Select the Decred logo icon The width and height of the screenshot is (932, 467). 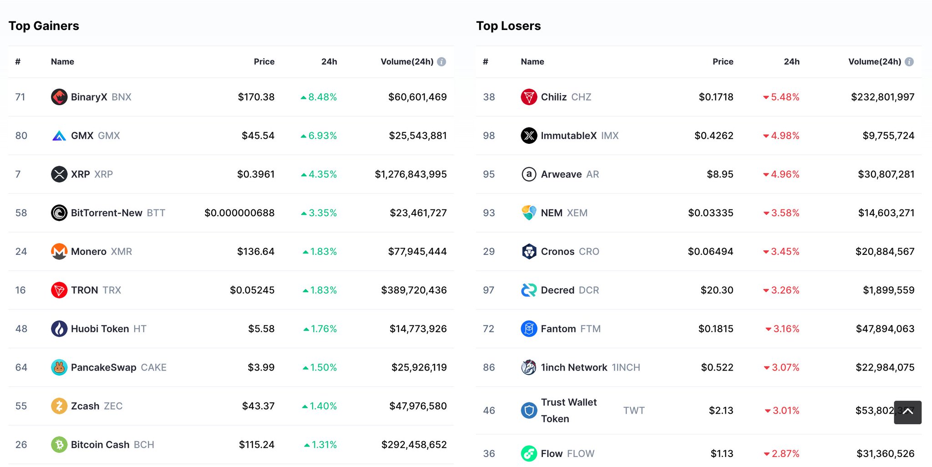pyautogui.click(x=528, y=290)
